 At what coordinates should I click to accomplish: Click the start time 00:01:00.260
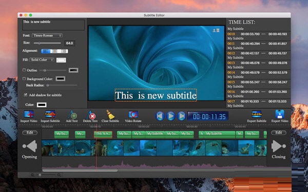(x=250, y=92)
